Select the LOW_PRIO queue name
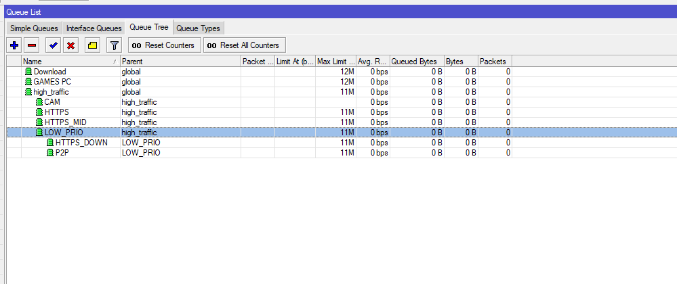The width and height of the screenshot is (677, 284). pos(64,133)
